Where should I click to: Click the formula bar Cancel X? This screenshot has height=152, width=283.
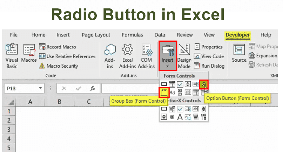click(64, 88)
